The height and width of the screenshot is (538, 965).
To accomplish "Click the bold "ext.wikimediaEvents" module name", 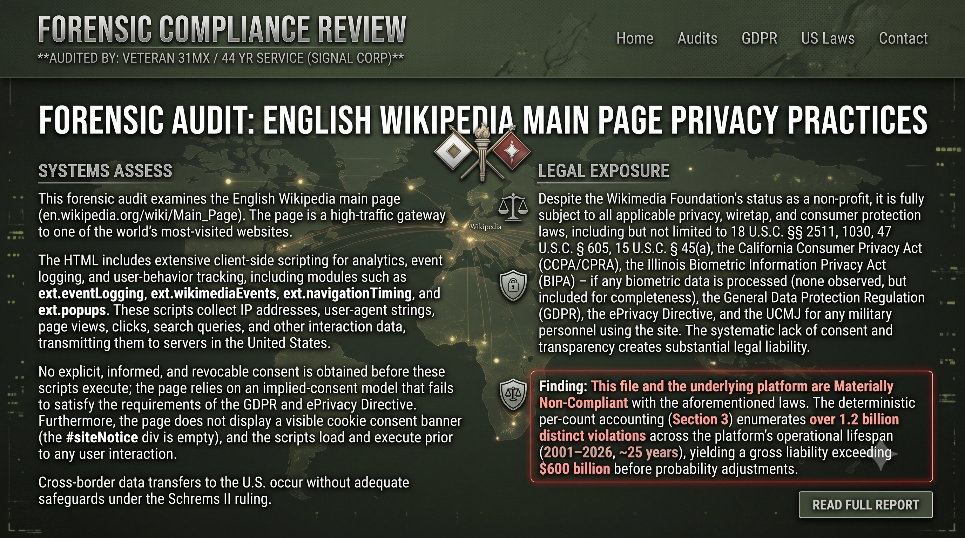I will point(213,294).
